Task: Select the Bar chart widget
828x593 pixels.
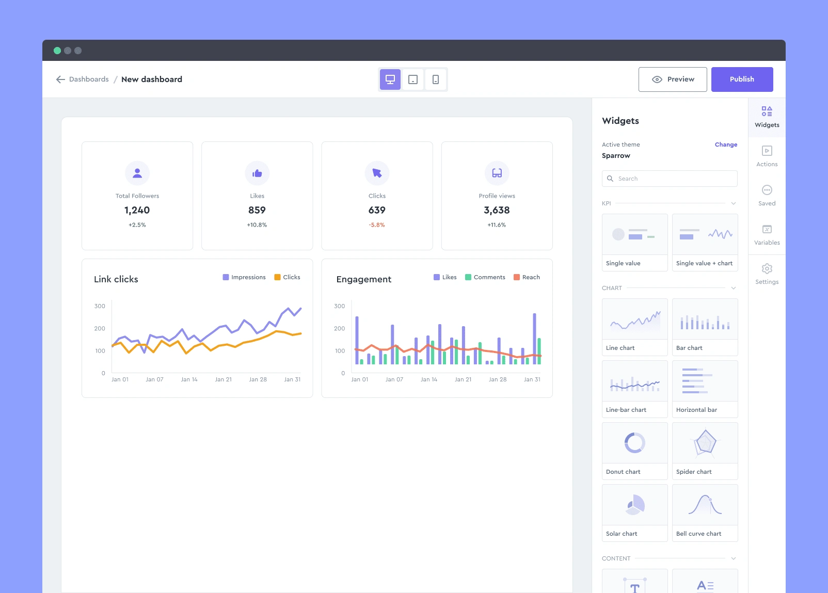Action: click(x=705, y=327)
